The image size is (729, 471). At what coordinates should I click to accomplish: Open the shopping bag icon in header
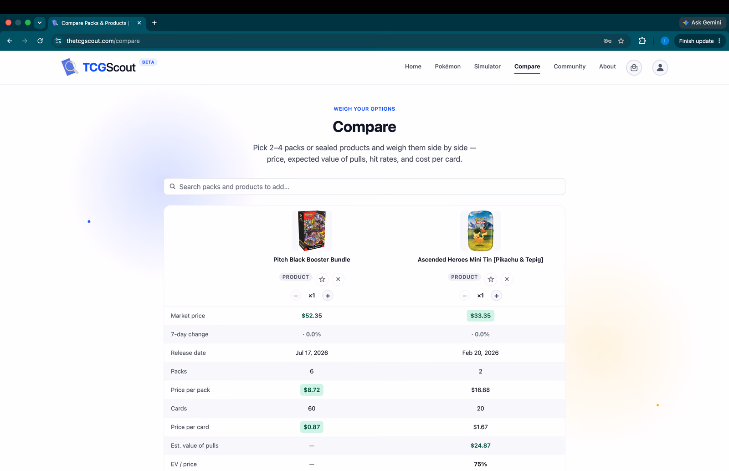[634, 67]
